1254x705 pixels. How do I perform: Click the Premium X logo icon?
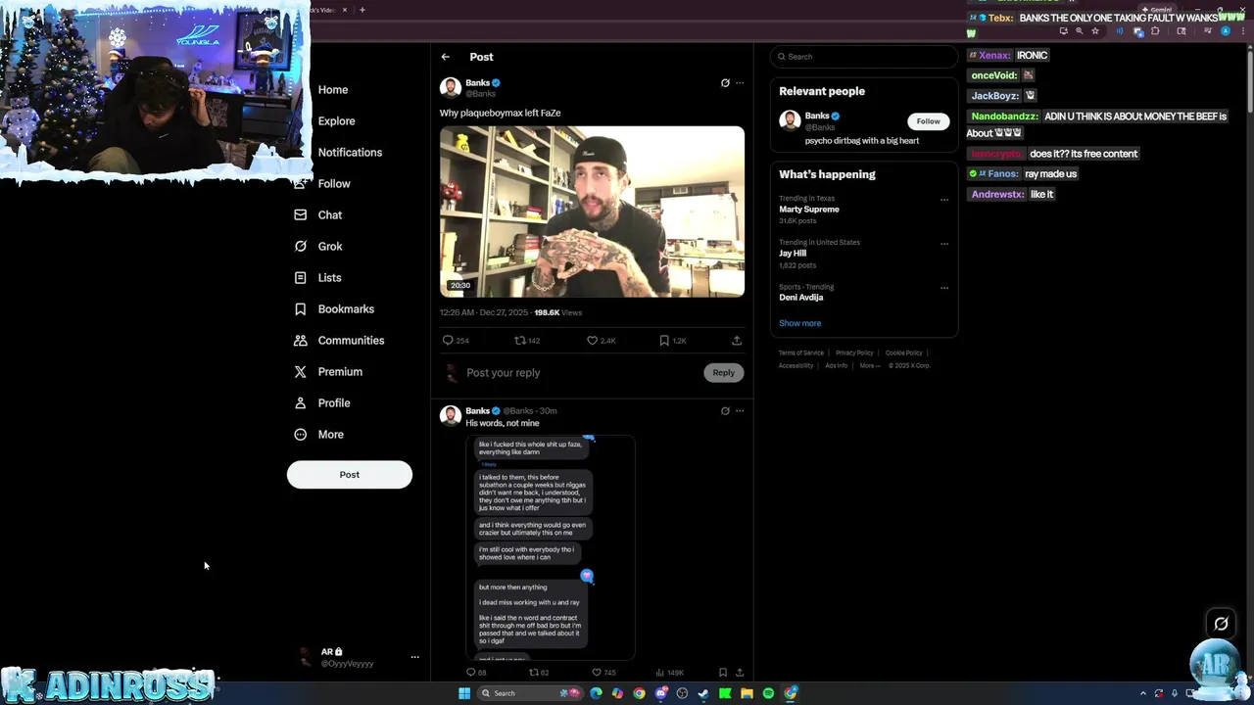(300, 372)
